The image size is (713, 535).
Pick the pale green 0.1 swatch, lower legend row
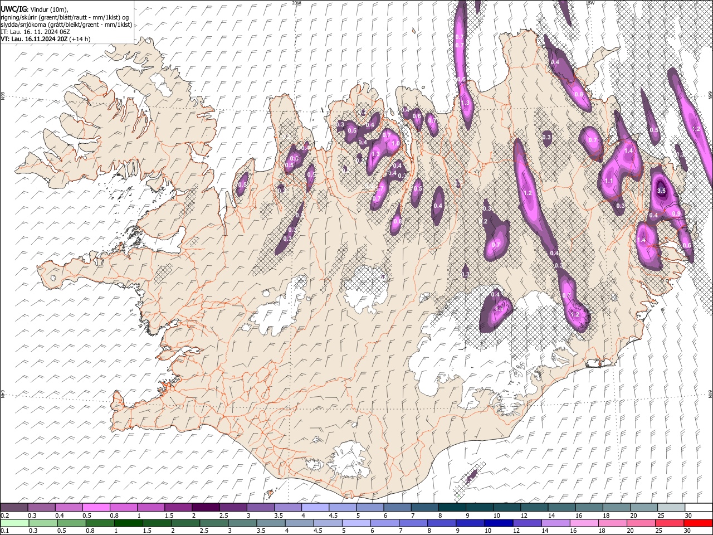(14, 523)
